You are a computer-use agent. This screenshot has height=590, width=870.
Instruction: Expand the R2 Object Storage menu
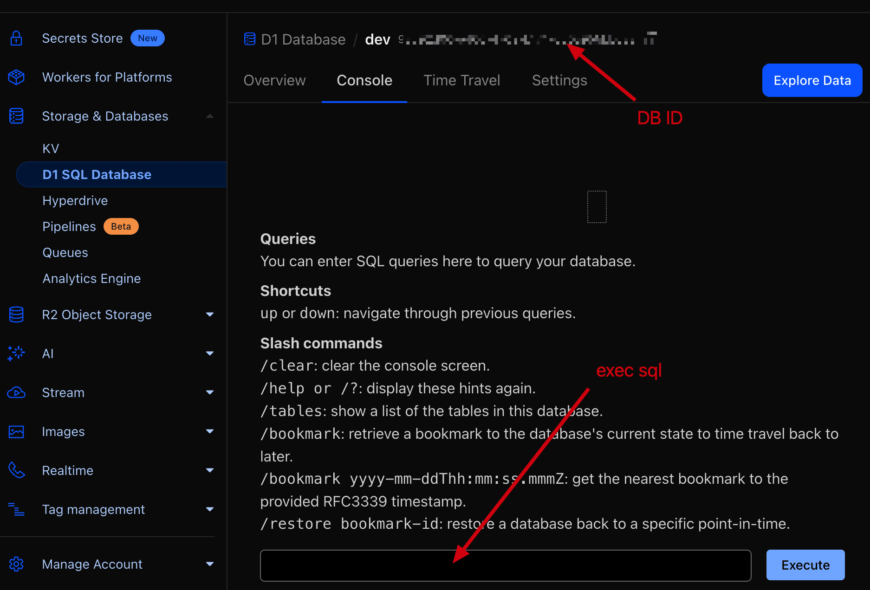pyautogui.click(x=210, y=314)
